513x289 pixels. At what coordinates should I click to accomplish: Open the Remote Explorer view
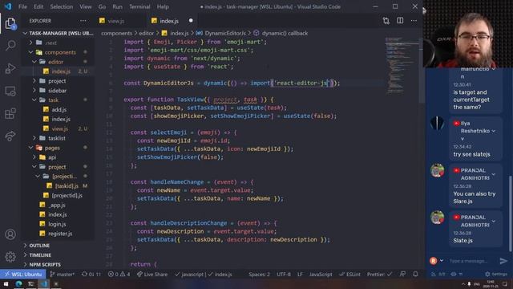pyautogui.click(x=10, y=91)
